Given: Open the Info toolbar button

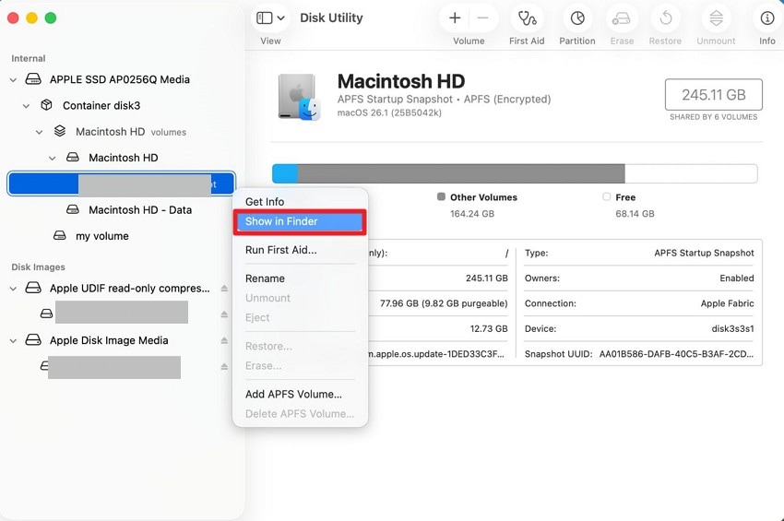Looking at the screenshot, I should (767, 18).
